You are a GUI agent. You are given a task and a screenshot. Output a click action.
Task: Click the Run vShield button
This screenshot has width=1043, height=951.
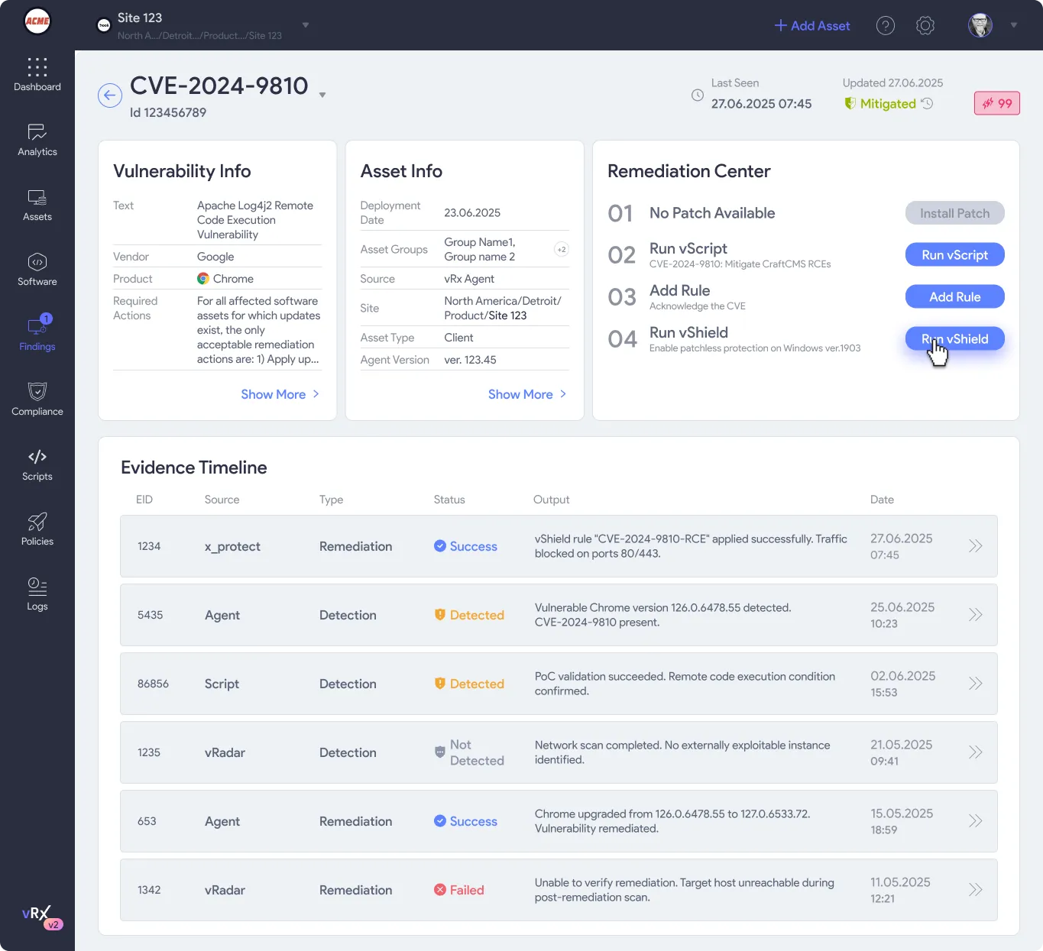[x=955, y=339]
